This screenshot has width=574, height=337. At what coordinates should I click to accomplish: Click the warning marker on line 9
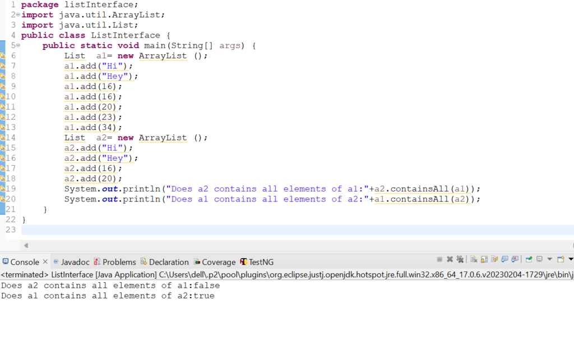point(3,87)
